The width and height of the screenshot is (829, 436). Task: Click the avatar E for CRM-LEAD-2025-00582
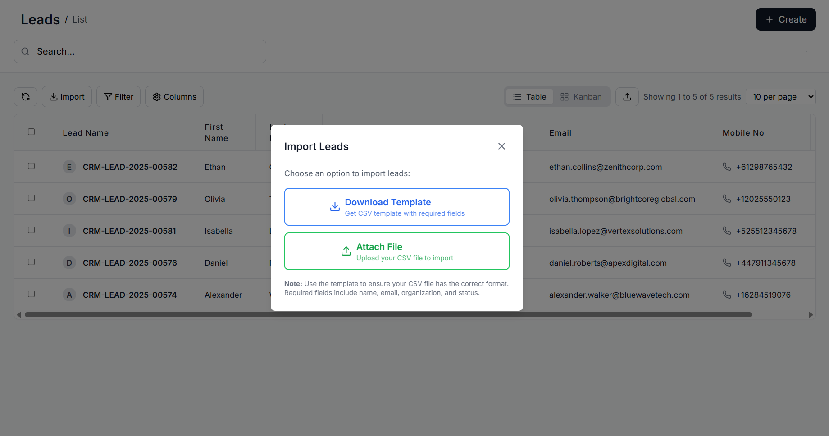(69, 167)
